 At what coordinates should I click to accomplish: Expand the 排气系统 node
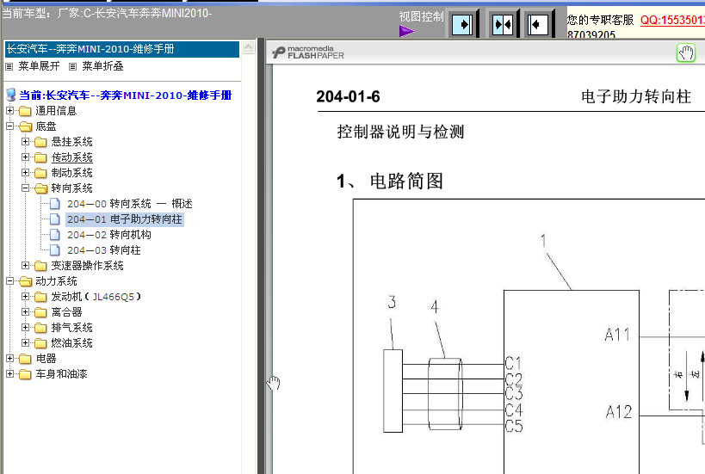tap(25, 327)
